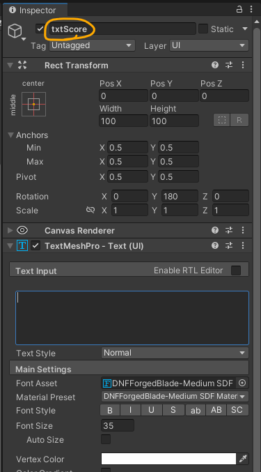Click the Rect Transform component icon

(x=22, y=65)
